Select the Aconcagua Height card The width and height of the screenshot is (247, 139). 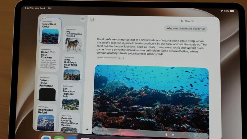point(46,117)
